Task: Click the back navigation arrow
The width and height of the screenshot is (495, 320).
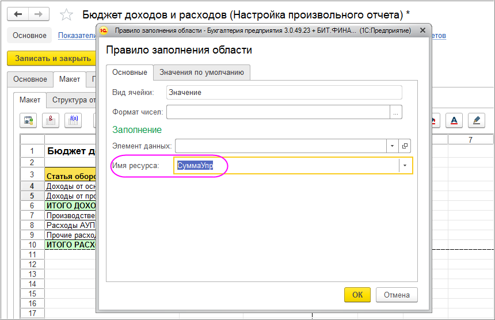Action: (18, 14)
